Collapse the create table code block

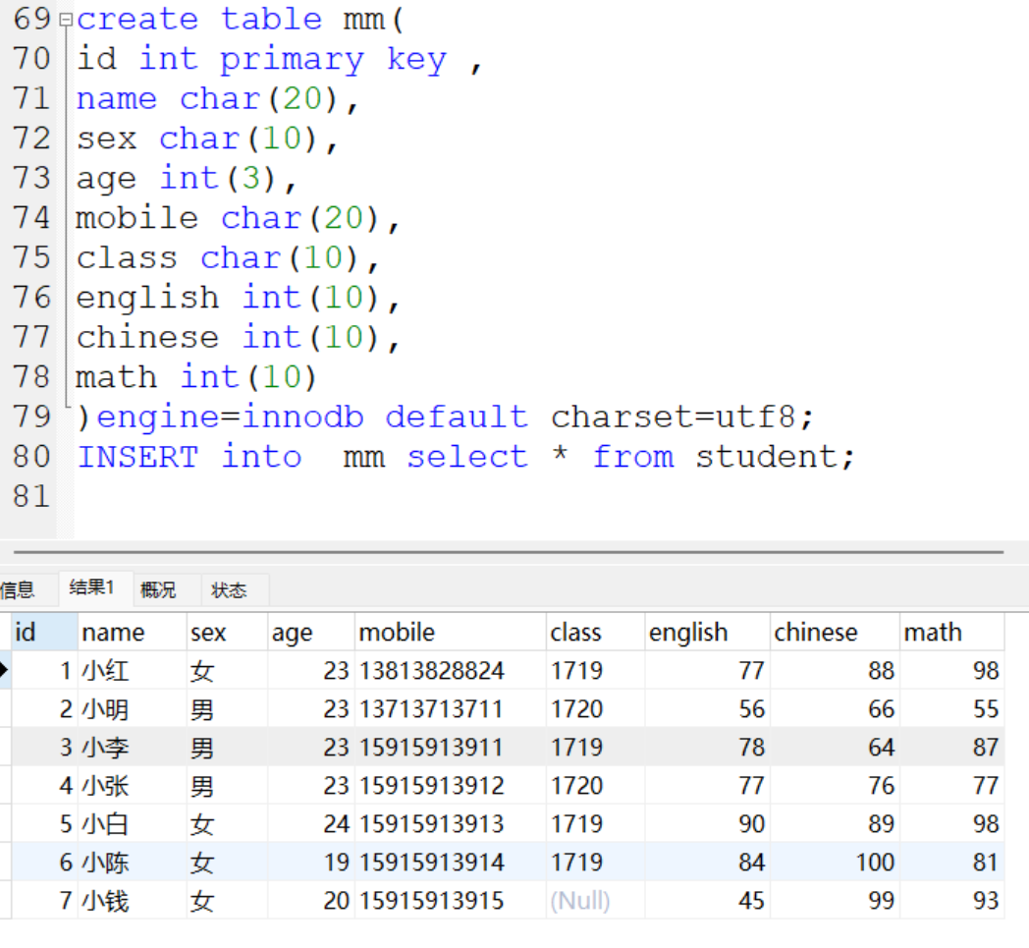coord(65,20)
